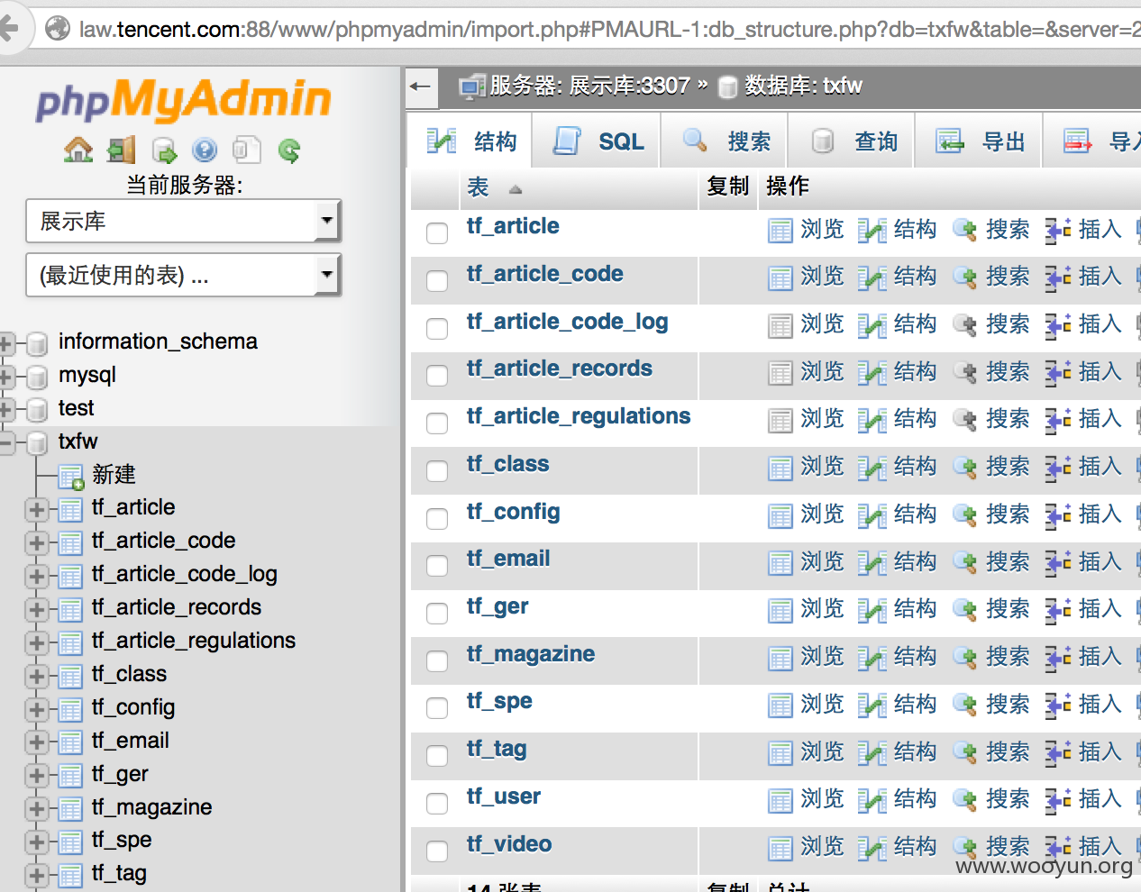Open the query window icon
This screenshot has width=1141, height=892.
coord(164,150)
